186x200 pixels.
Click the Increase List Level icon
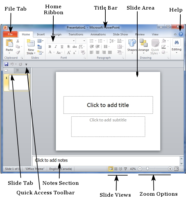97,47
